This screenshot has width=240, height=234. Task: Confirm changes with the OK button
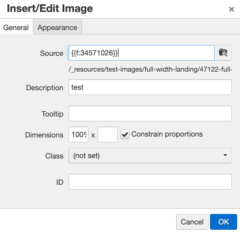point(223,222)
